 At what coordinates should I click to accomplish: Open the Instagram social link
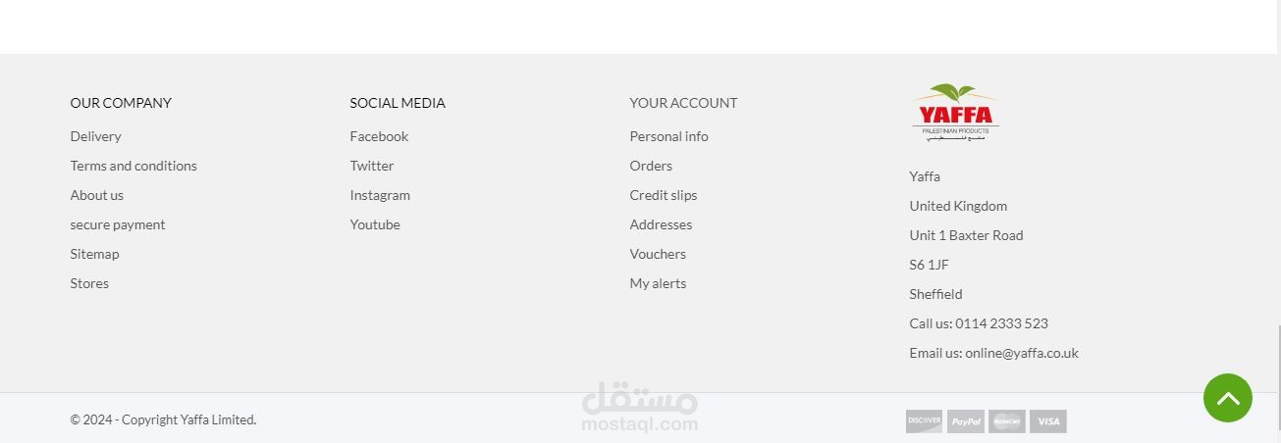pyautogui.click(x=380, y=195)
